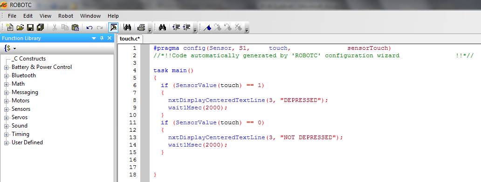This screenshot has width=481, height=182.
Task: Expand the Battery & Power Control node
Action: click(x=7, y=67)
